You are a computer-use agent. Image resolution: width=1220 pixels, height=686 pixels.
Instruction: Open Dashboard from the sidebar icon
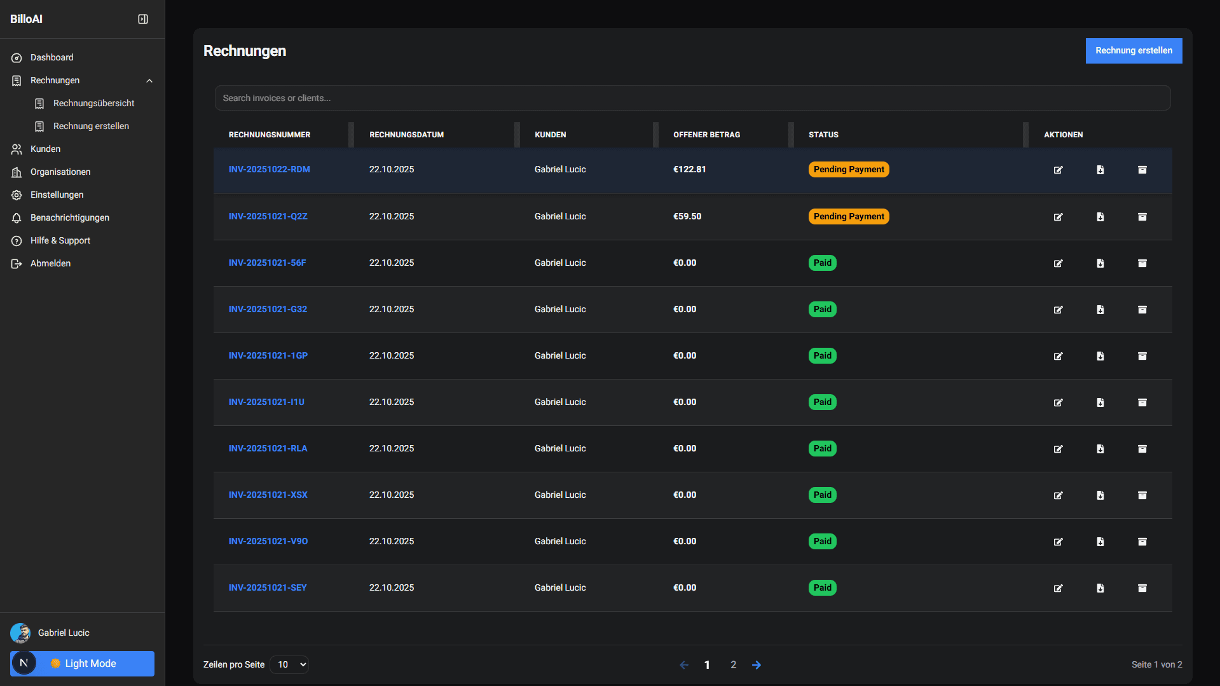tap(16, 57)
